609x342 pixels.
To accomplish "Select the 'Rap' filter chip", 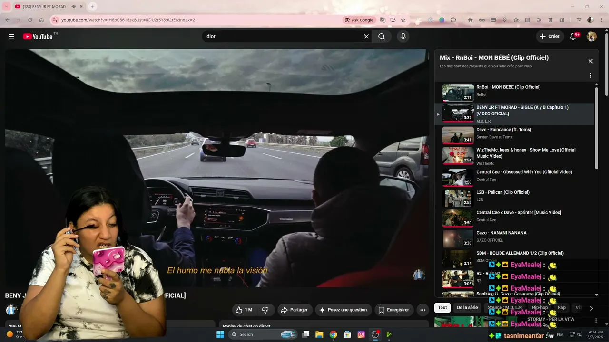I will pos(561,308).
